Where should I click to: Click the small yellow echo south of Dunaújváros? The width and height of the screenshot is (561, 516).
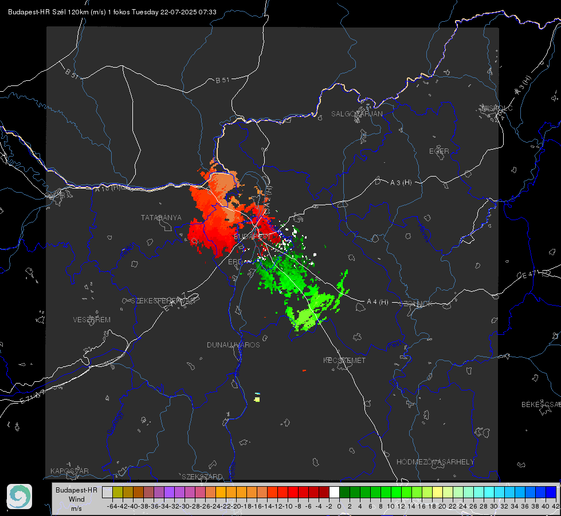pyautogui.click(x=257, y=399)
